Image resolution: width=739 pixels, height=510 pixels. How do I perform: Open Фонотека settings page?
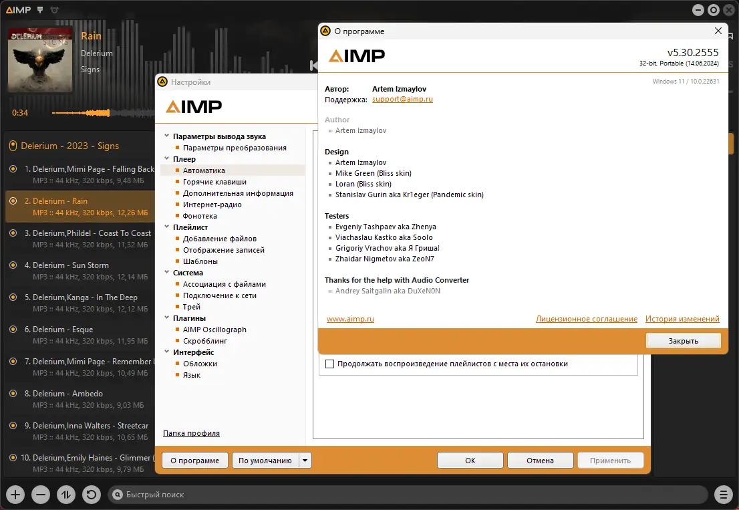(x=200, y=216)
